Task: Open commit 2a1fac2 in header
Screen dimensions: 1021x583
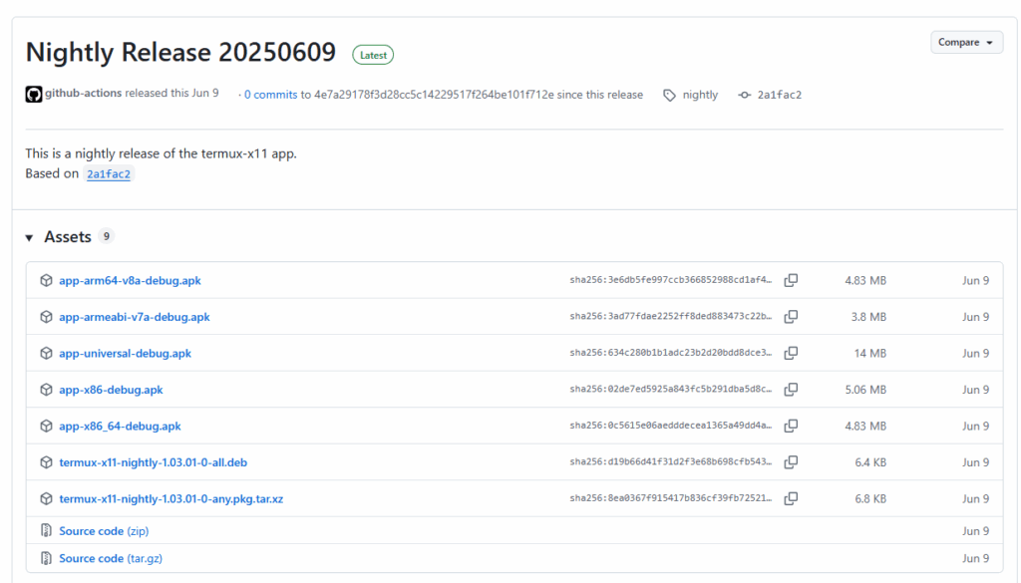Action: coord(780,95)
